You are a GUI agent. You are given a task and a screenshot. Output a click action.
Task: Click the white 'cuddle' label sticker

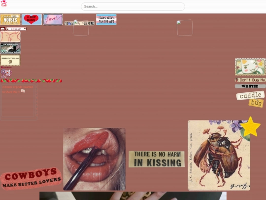(250, 96)
